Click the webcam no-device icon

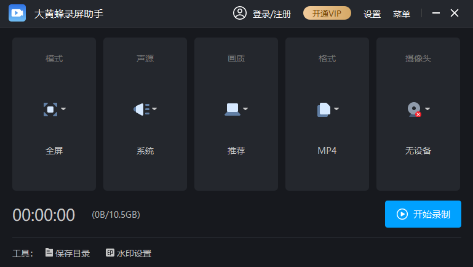coord(414,110)
